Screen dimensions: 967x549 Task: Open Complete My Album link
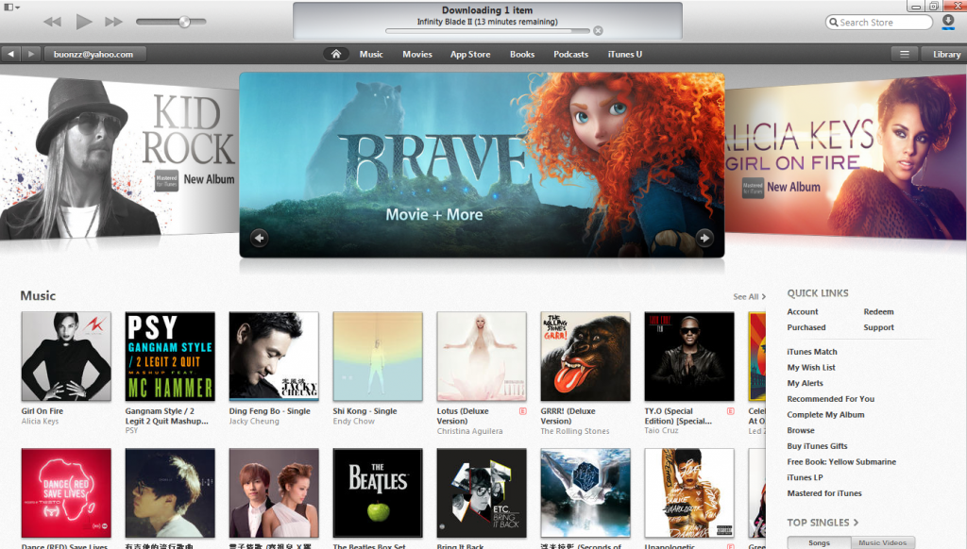[x=825, y=415]
